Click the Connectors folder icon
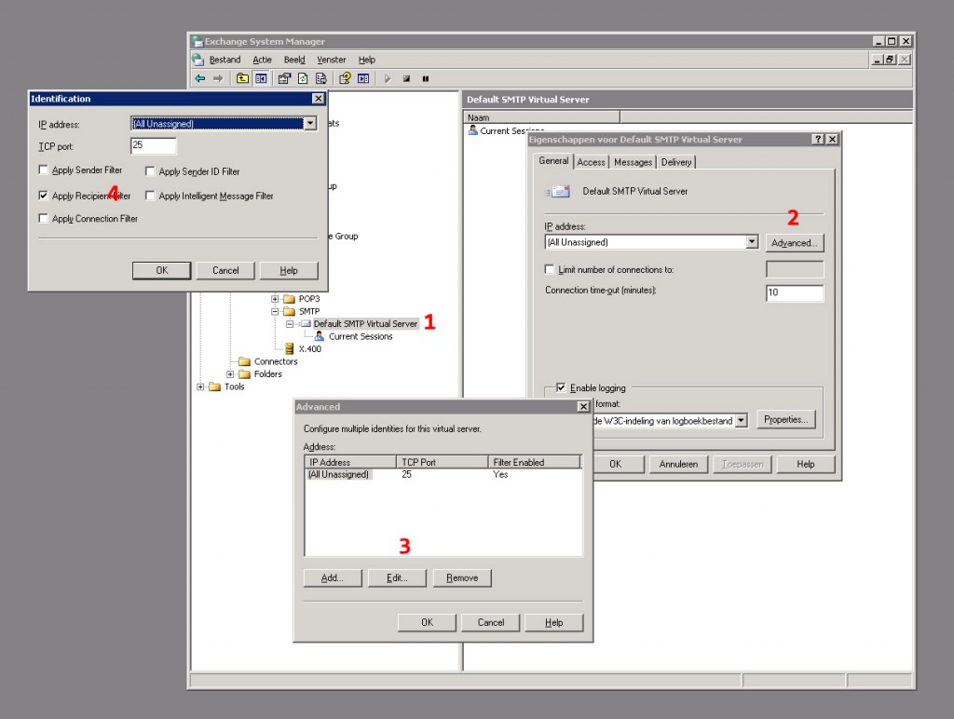954x719 pixels. point(245,361)
